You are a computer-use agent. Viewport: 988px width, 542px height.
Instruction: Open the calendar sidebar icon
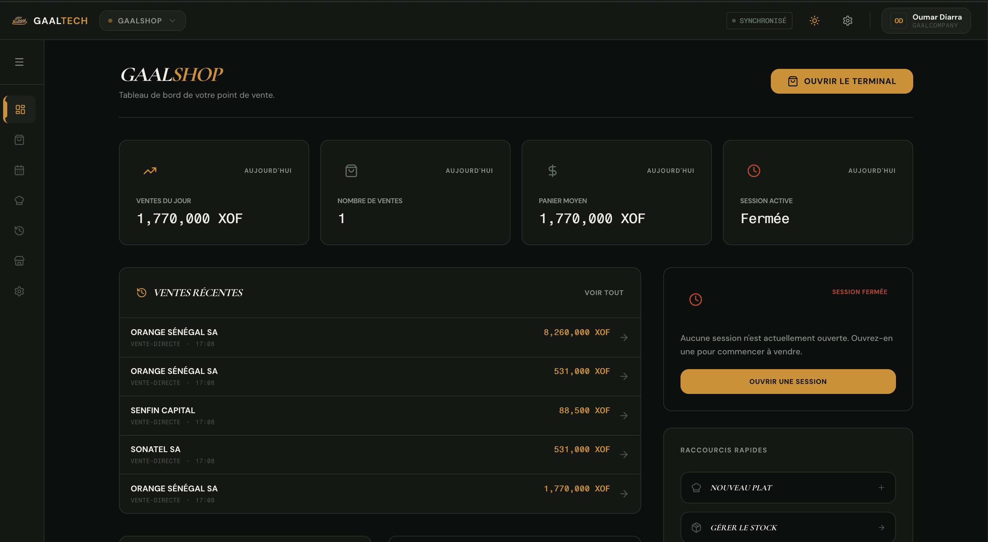[19, 170]
